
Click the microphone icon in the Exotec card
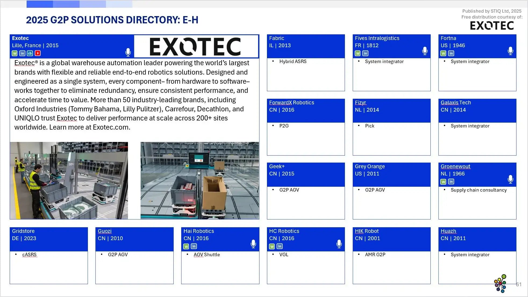(128, 52)
